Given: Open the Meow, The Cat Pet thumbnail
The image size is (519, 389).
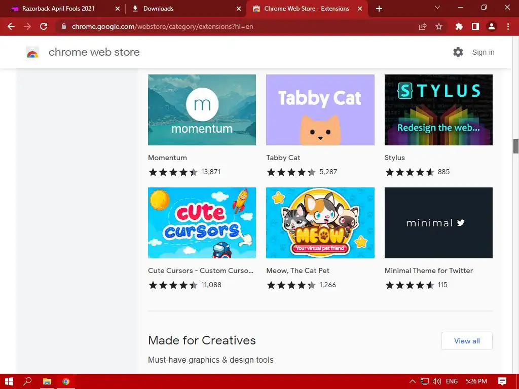Looking at the screenshot, I should 320,223.
